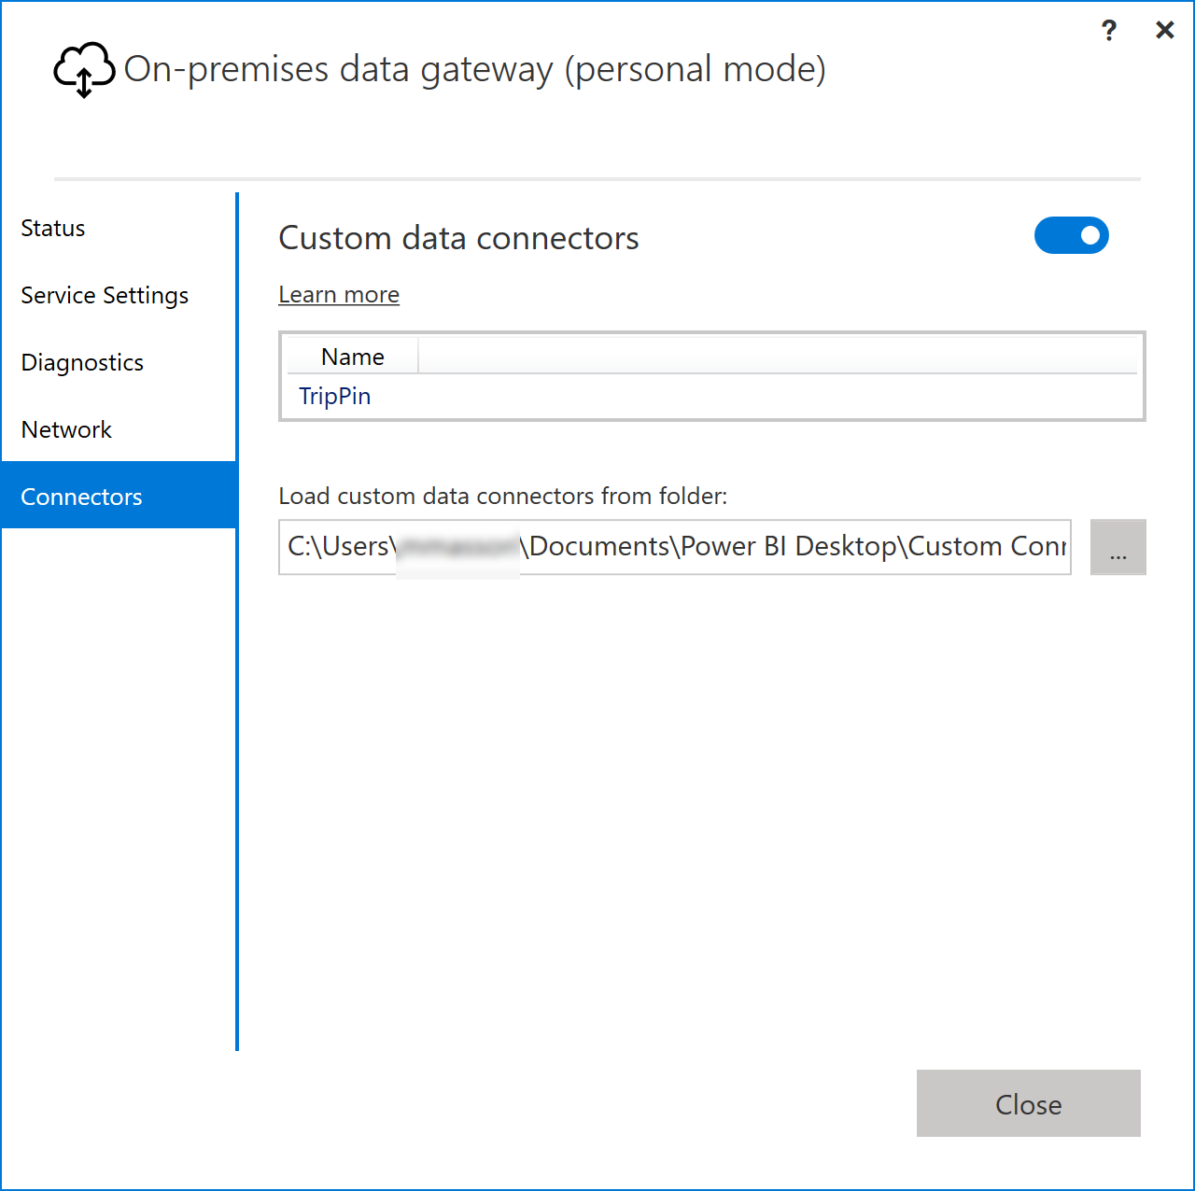Click the Name column header
Image resolution: width=1195 pixels, height=1191 pixels.
tap(352, 356)
